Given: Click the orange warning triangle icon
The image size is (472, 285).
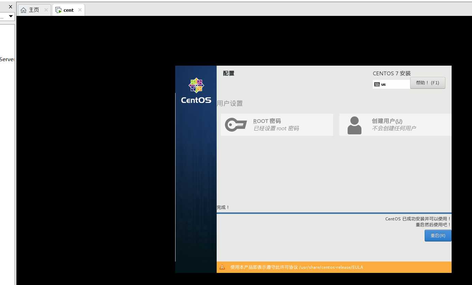Looking at the screenshot, I should tap(222, 267).
